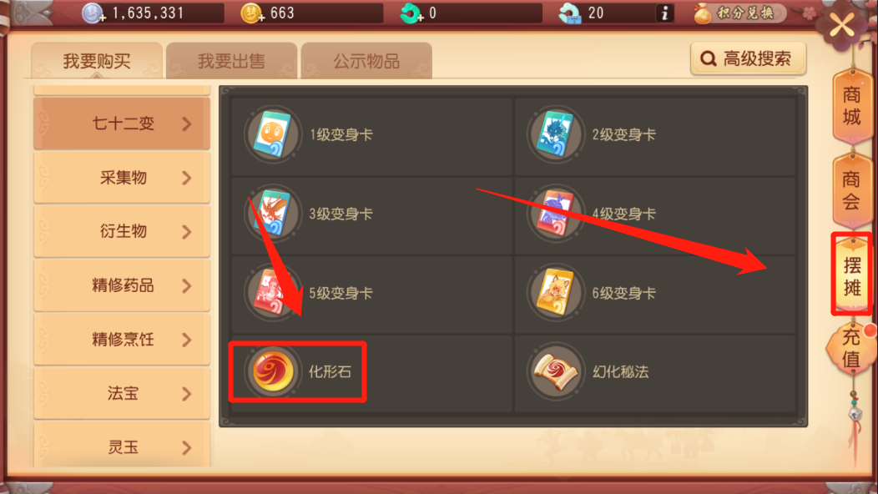The width and height of the screenshot is (878, 494).
Task: Select the 2级变身卡 card icon
Action: (556, 134)
